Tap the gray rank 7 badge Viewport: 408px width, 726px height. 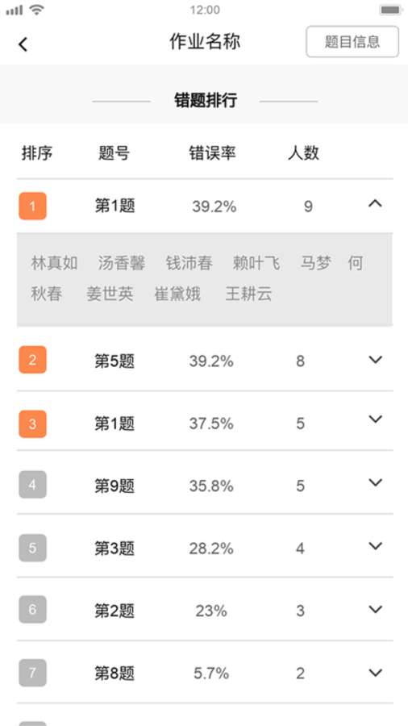32,673
